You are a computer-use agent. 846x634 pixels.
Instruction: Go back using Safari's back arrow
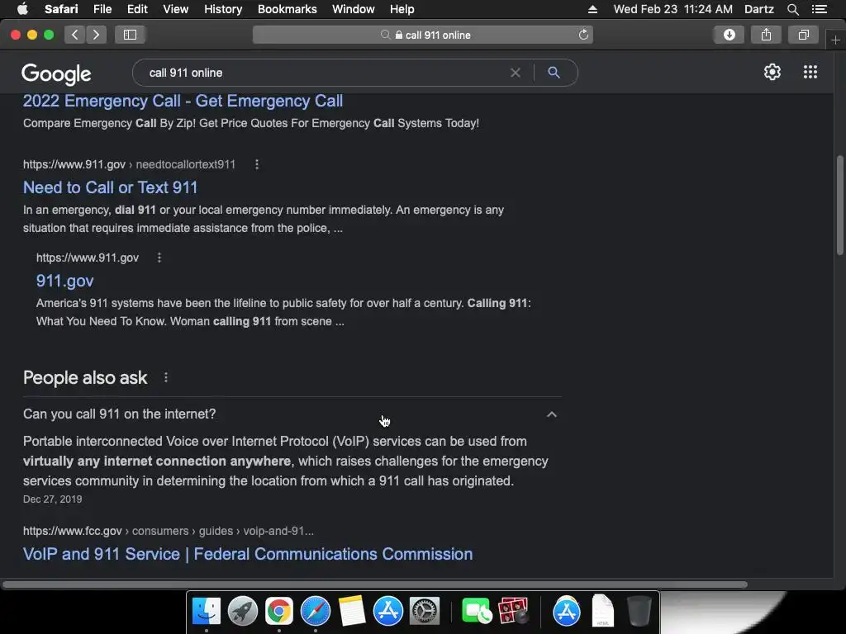click(75, 35)
